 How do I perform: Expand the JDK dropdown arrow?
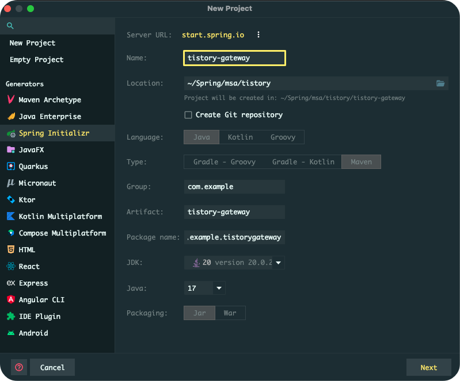(279, 263)
